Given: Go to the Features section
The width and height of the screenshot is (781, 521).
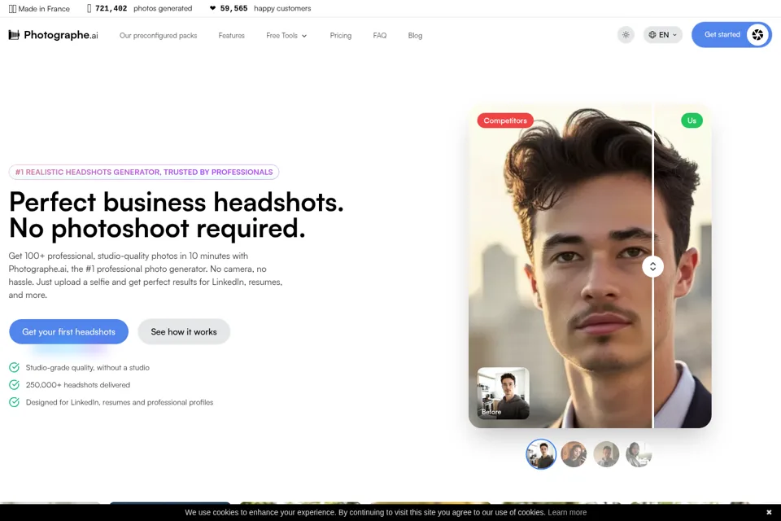Looking at the screenshot, I should 232,35.
